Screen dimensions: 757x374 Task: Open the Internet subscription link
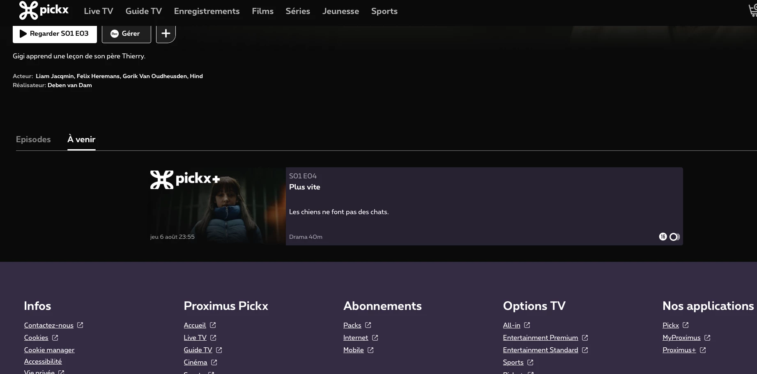[x=356, y=337]
